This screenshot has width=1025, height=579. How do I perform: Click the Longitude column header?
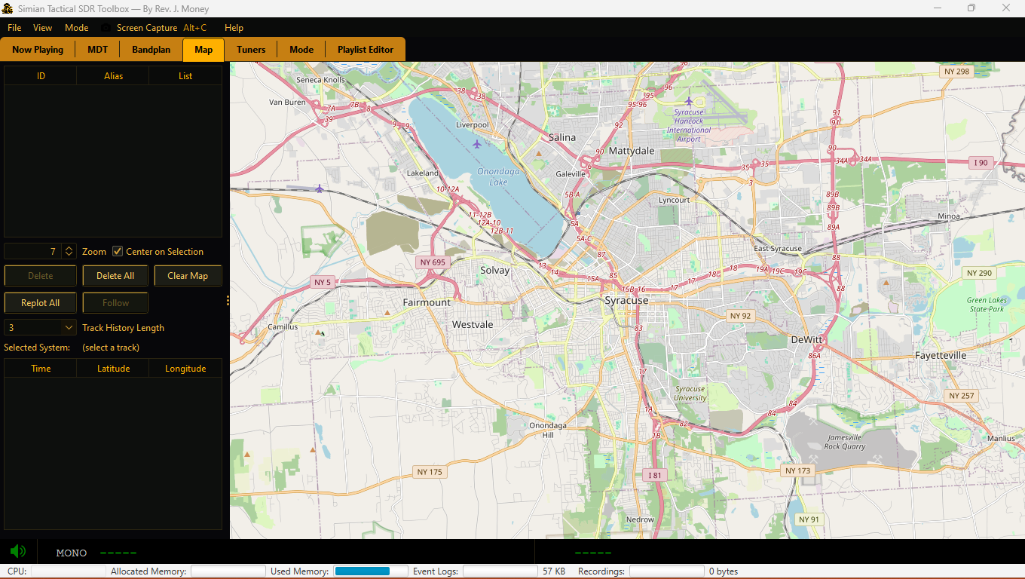click(x=185, y=369)
